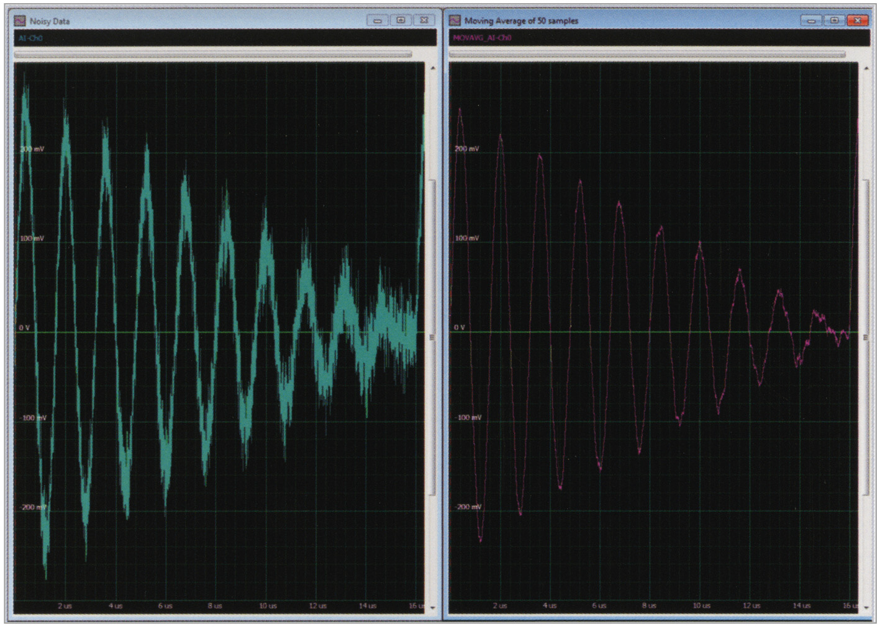Click the 2 us label in Noisy Data
This screenshot has width=880, height=627.
[65, 605]
